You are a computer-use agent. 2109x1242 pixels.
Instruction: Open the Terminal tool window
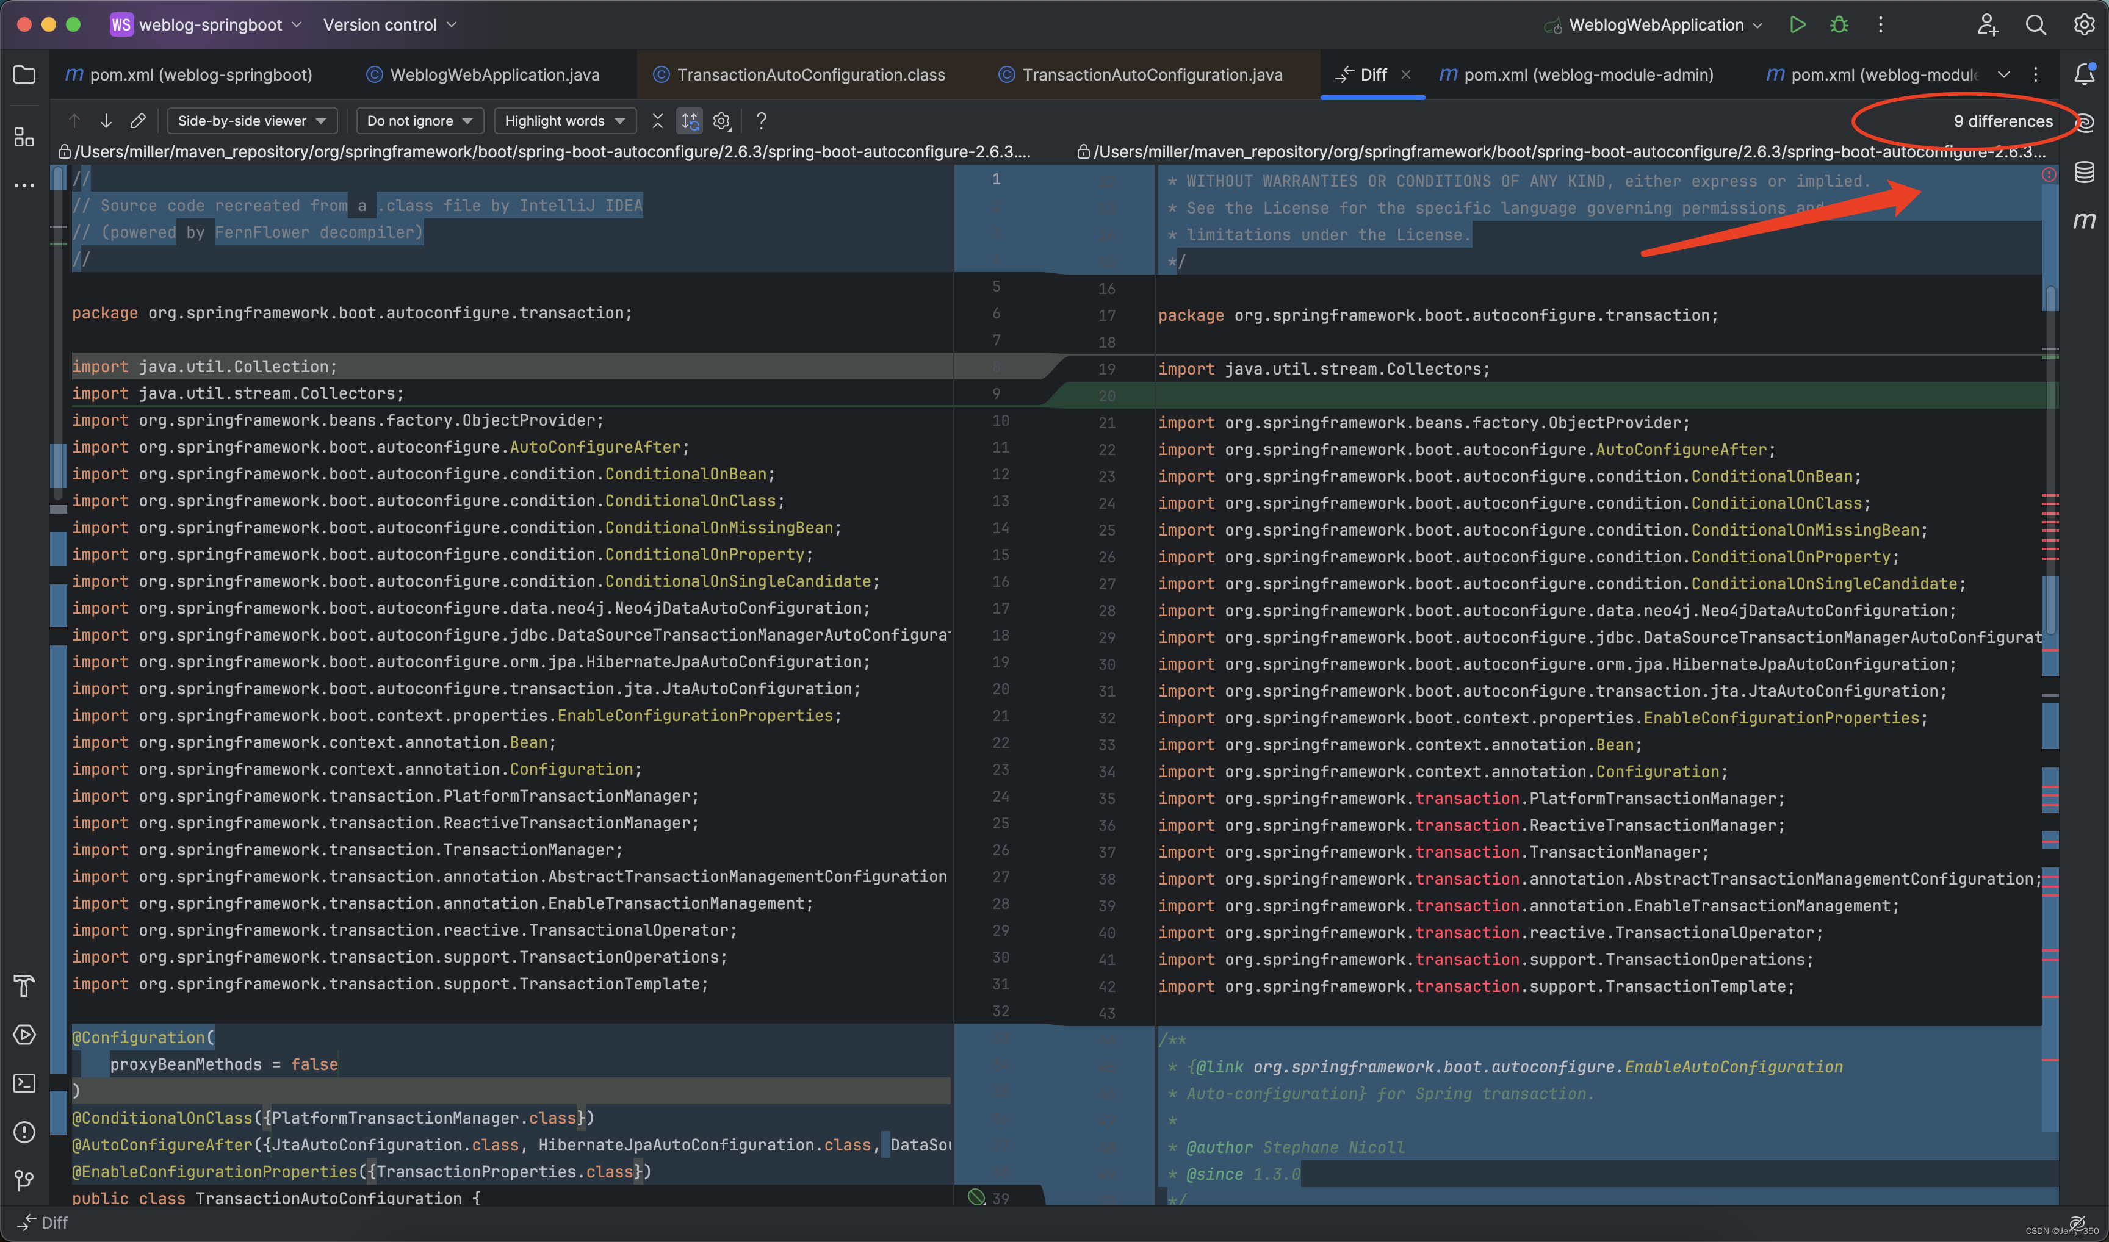24,1083
